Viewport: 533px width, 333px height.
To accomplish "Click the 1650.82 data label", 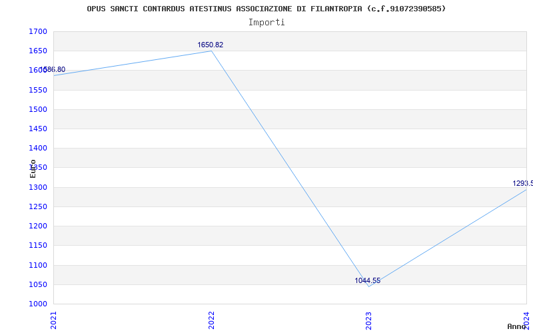I will (x=211, y=45).
